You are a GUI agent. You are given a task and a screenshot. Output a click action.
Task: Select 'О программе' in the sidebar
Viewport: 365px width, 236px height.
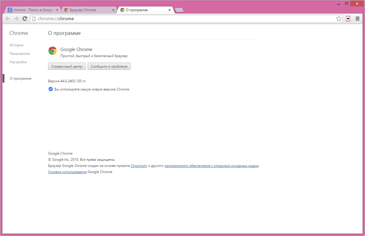pos(21,78)
